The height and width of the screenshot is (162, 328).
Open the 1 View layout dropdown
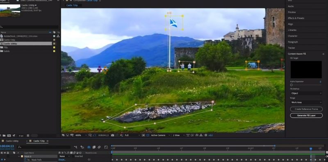coord(178,135)
